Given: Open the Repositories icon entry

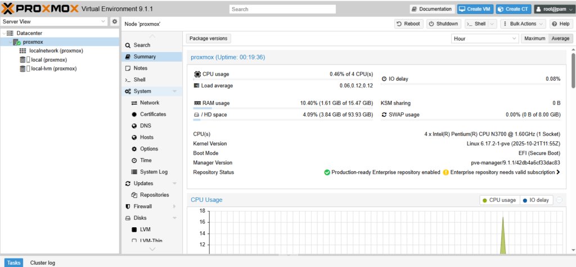Looking at the screenshot, I should [134, 195].
